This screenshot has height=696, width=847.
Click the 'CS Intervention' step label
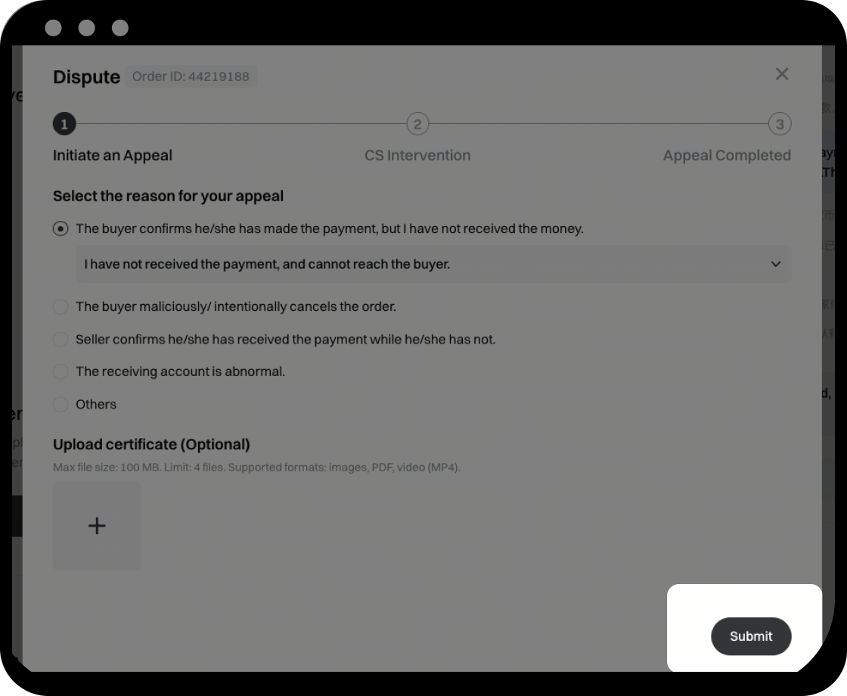pos(417,155)
